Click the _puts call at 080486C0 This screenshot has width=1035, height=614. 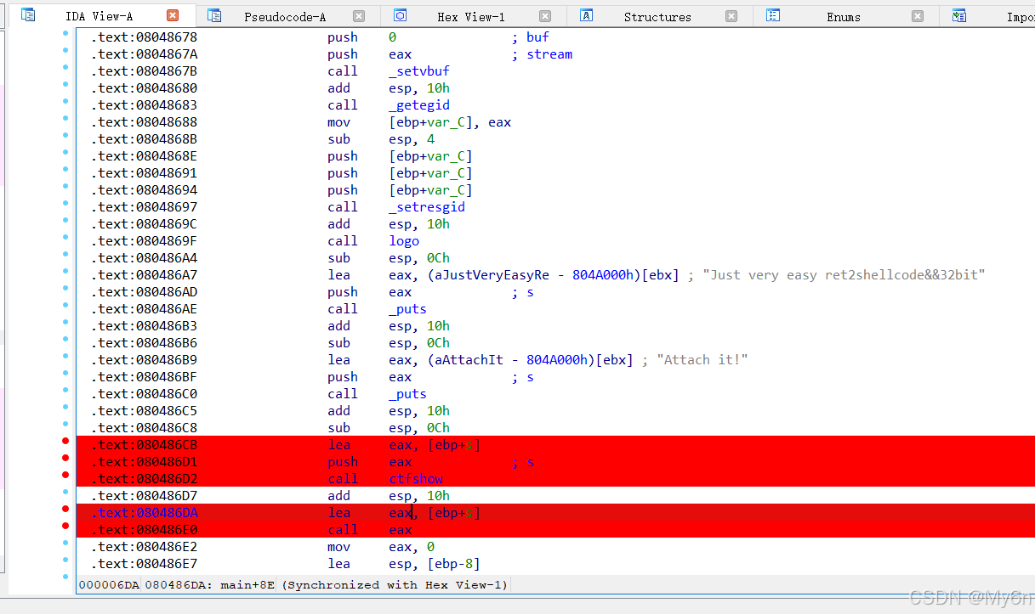408,394
